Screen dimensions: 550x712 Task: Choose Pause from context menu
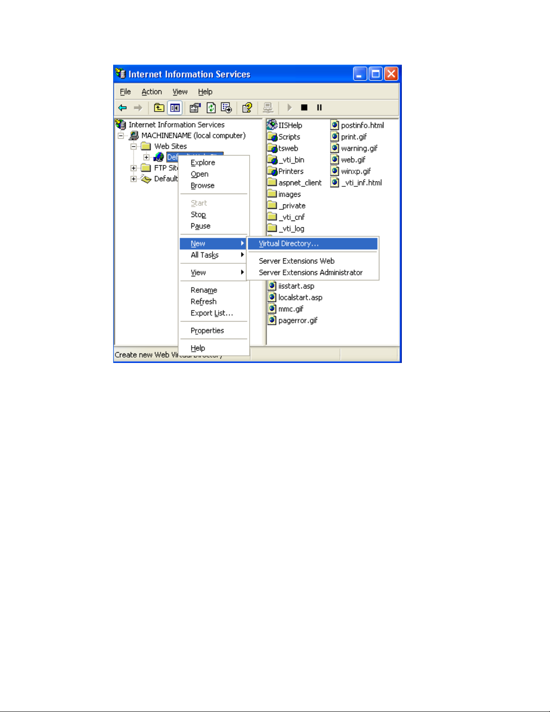214,226
